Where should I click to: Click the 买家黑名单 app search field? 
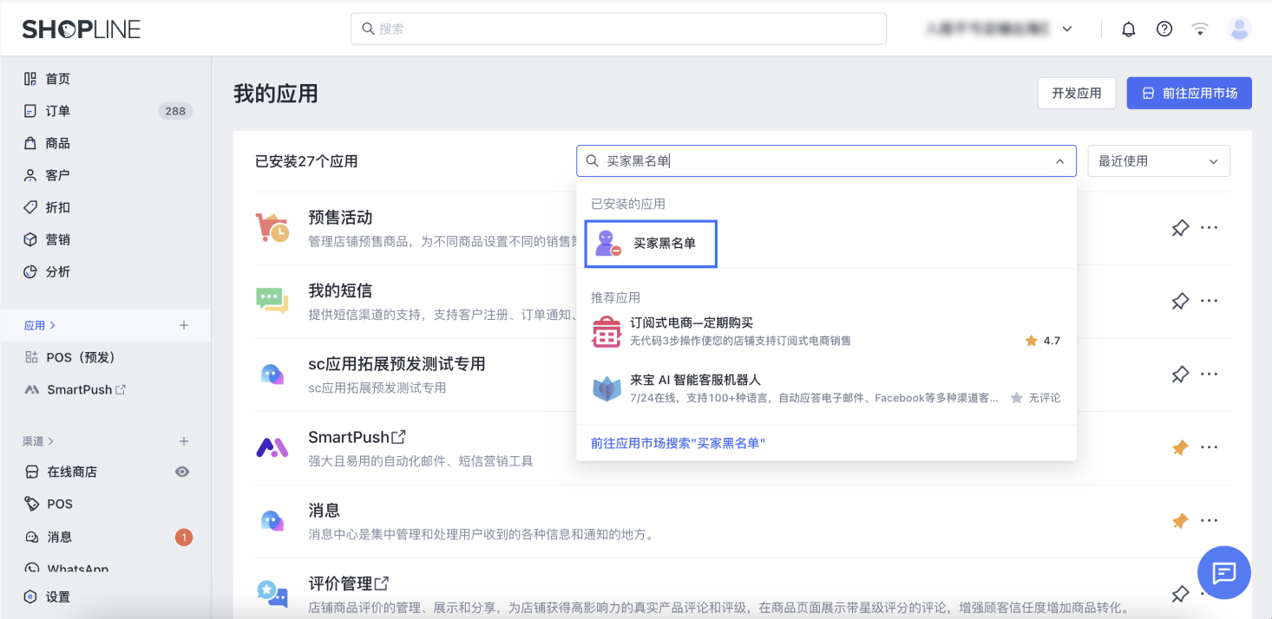click(x=826, y=161)
